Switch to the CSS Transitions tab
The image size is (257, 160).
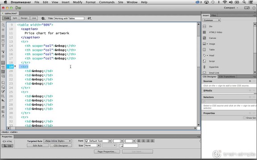227,76
